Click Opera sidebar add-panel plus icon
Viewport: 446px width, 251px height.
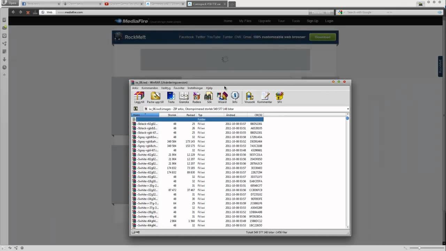(x=4, y=75)
